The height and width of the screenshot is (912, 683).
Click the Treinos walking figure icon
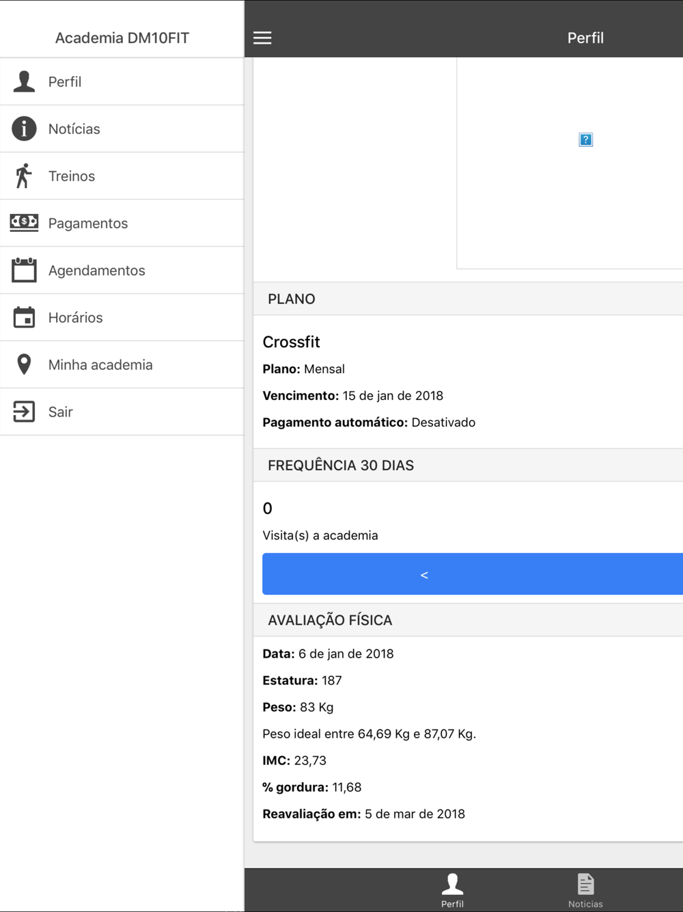(x=24, y=176)
